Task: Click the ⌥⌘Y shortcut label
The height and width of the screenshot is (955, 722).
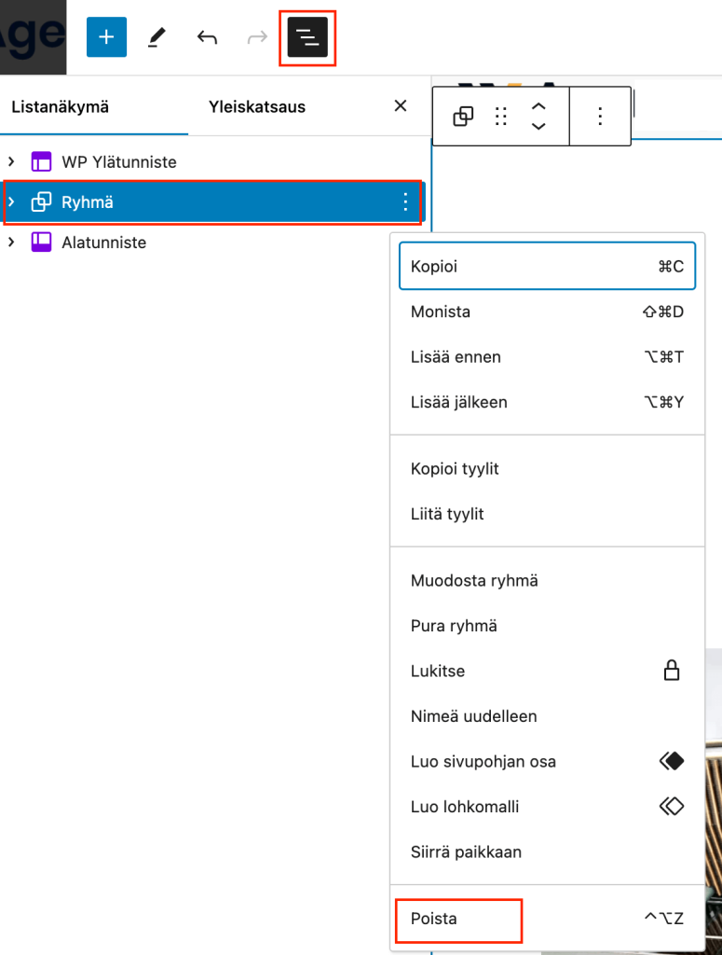Action: (x=663, y=402)
